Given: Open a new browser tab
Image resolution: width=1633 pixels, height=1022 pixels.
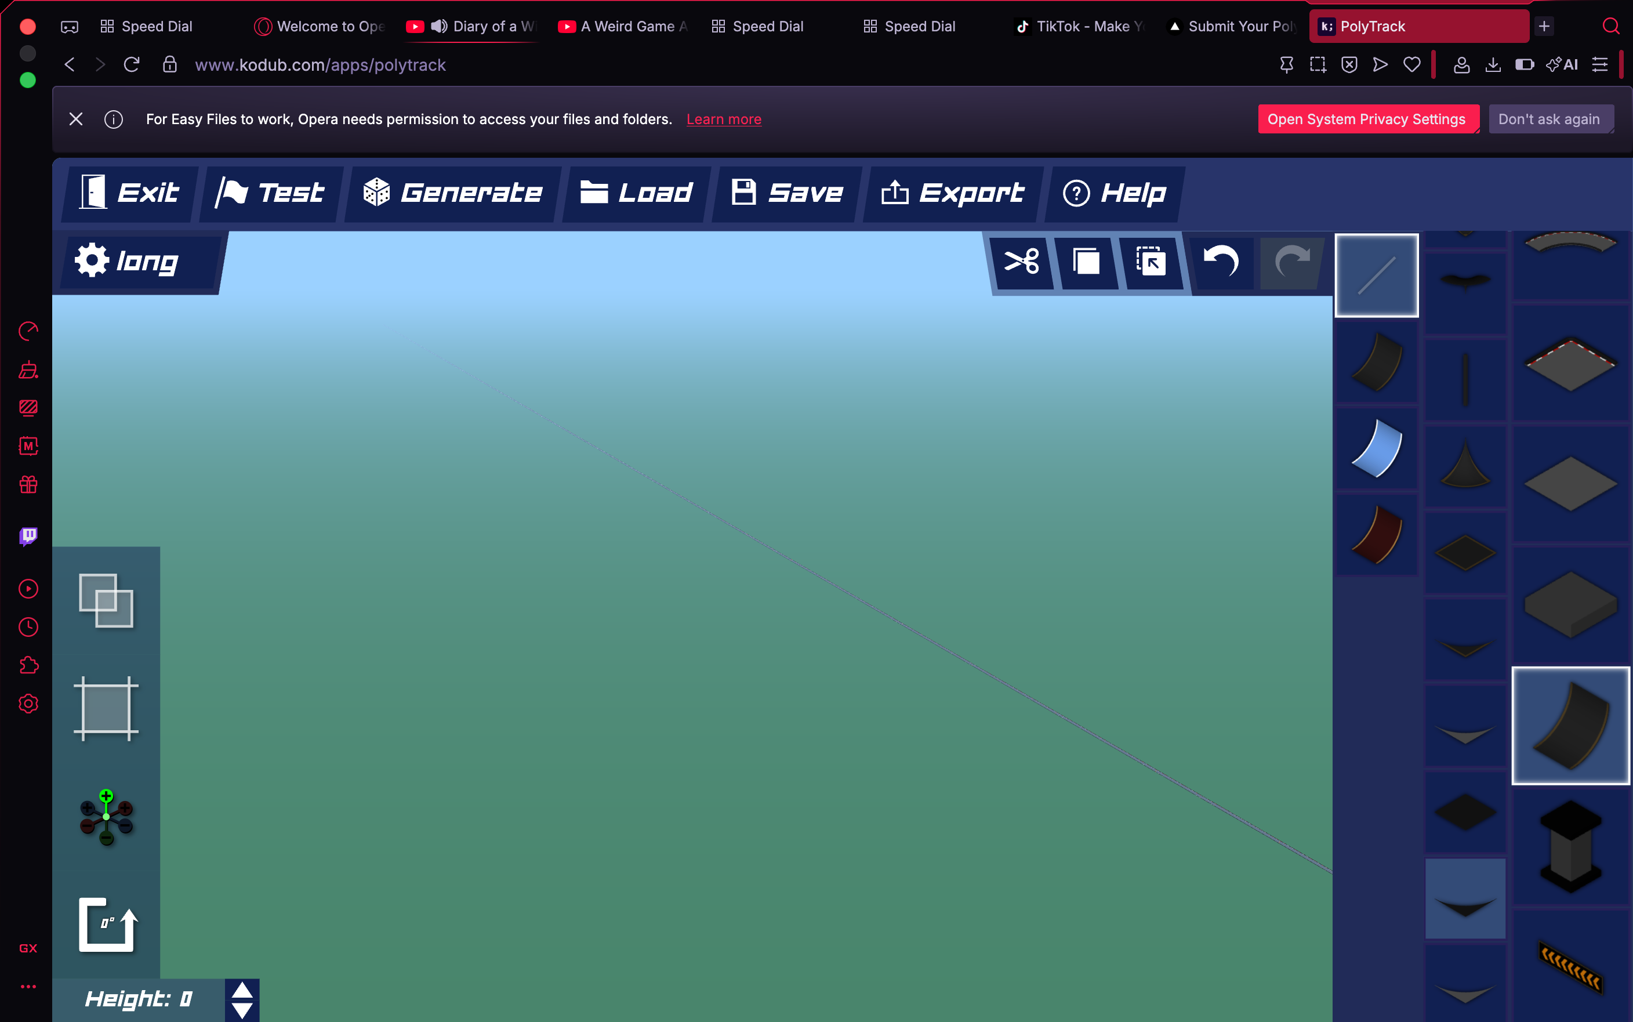Looking at the screenshot, I should click(x=1544, y=26).
